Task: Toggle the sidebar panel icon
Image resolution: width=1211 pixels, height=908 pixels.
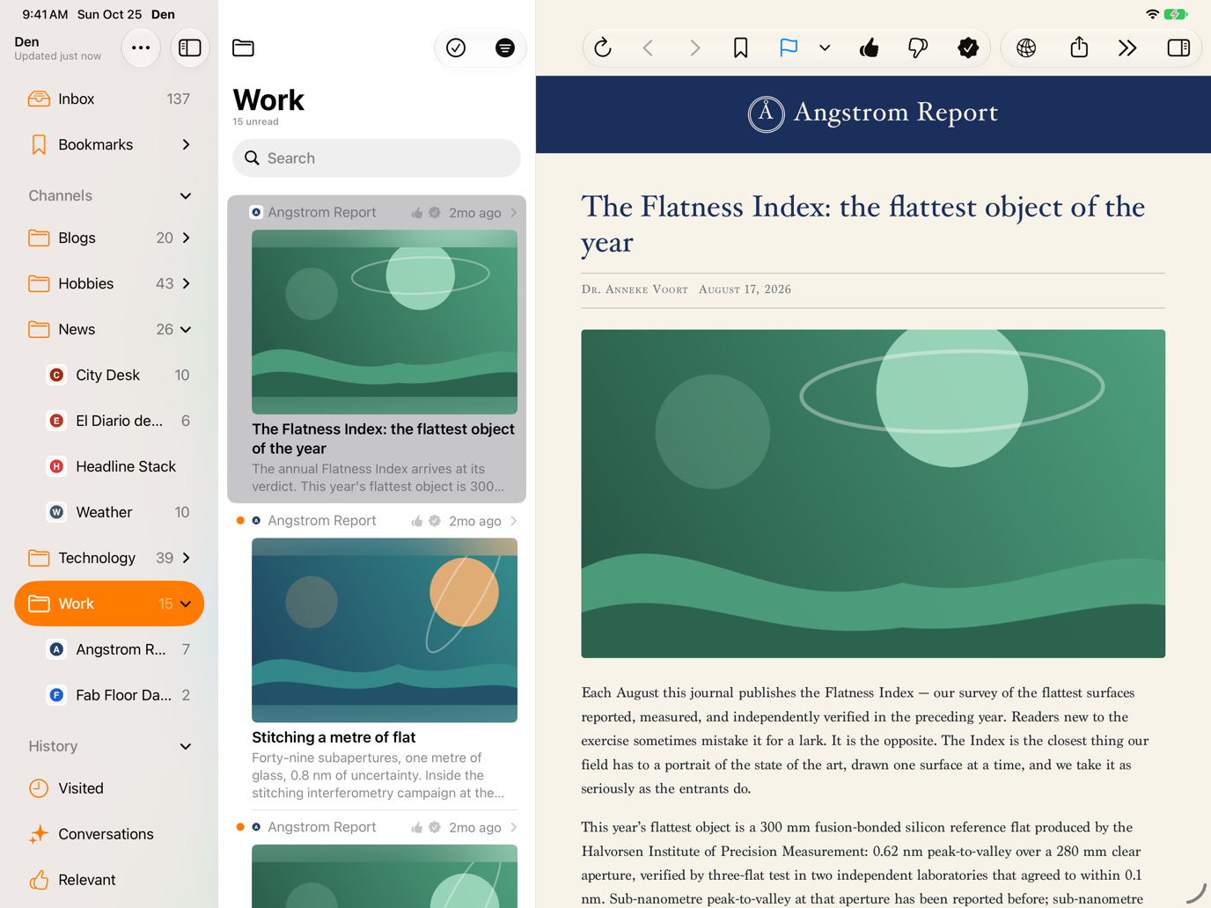Action: pyautogui.click(x=189, y=48)
